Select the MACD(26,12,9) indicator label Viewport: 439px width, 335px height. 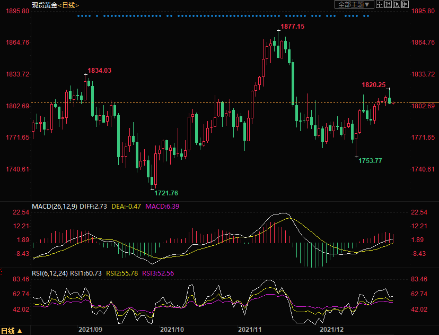pyautogui.click(x=55, y=205)
